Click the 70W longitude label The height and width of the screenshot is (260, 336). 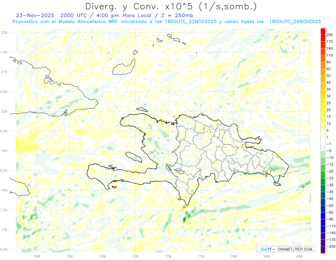pos(234,256)
